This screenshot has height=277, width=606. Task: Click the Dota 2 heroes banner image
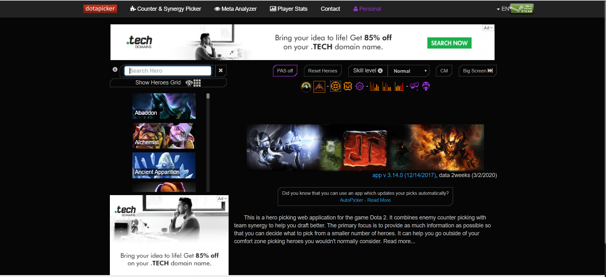click(x=365, y=148)
